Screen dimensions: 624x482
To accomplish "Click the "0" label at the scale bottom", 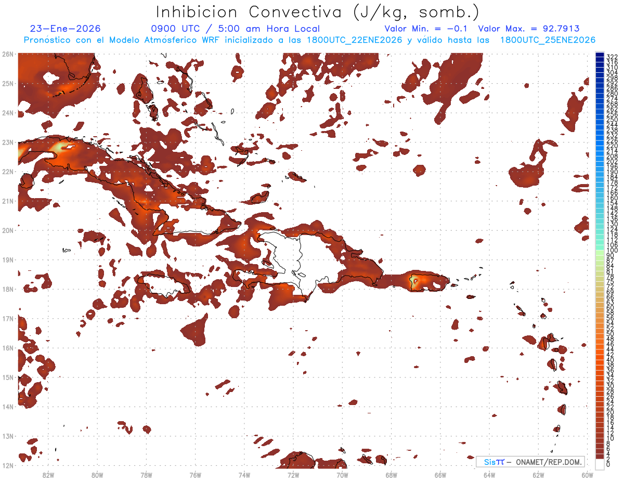I will click(x=608, y=464).
